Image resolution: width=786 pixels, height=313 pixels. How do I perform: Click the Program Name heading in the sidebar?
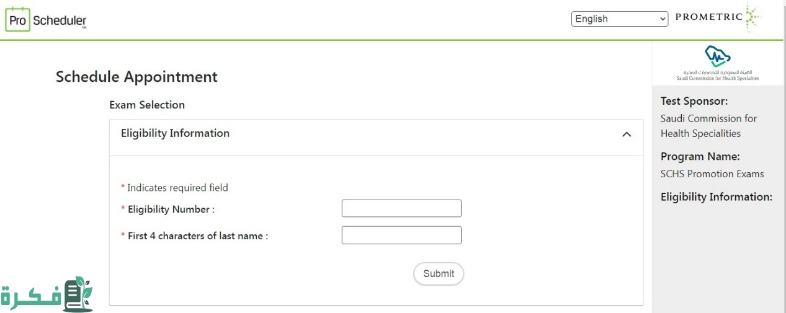click(700, 157)
